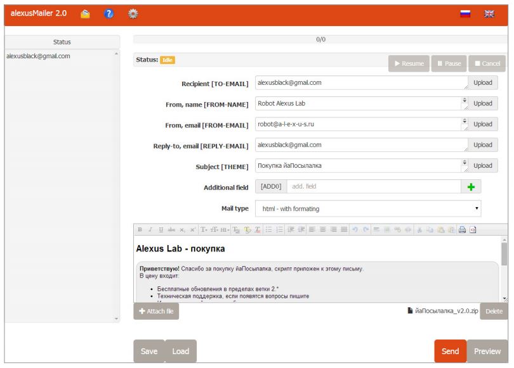Click the mail envelope icon in header

85,14
